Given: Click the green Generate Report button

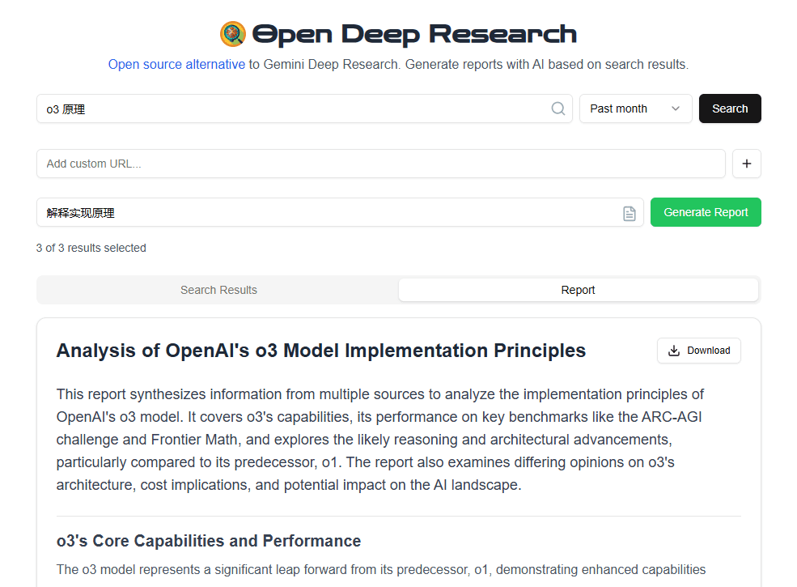Looking at the screenshot, I should pos(706,212).
